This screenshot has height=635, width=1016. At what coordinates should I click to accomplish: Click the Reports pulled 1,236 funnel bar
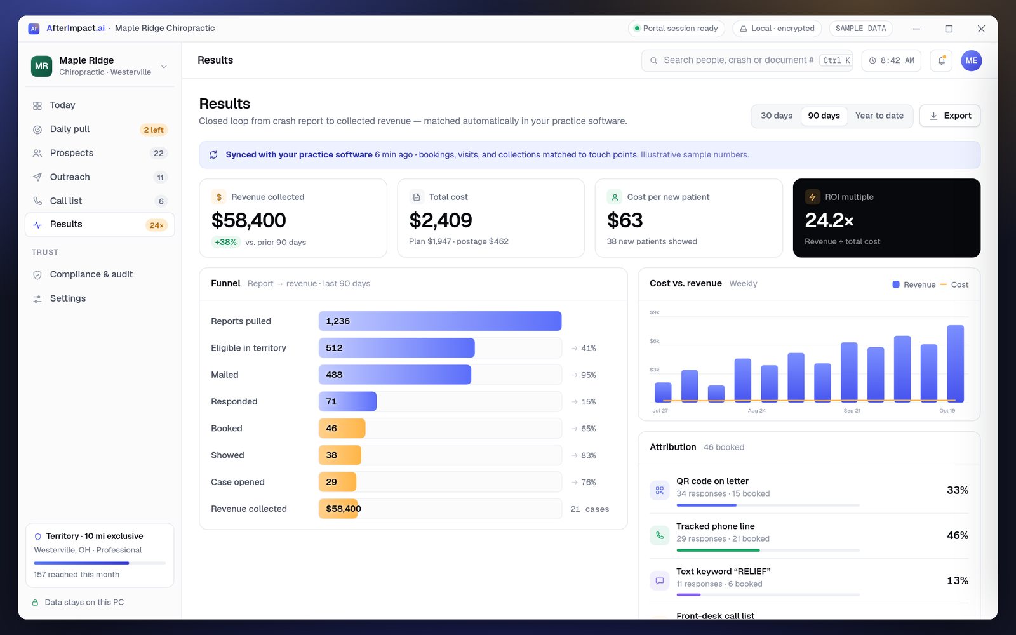point(440,321)
